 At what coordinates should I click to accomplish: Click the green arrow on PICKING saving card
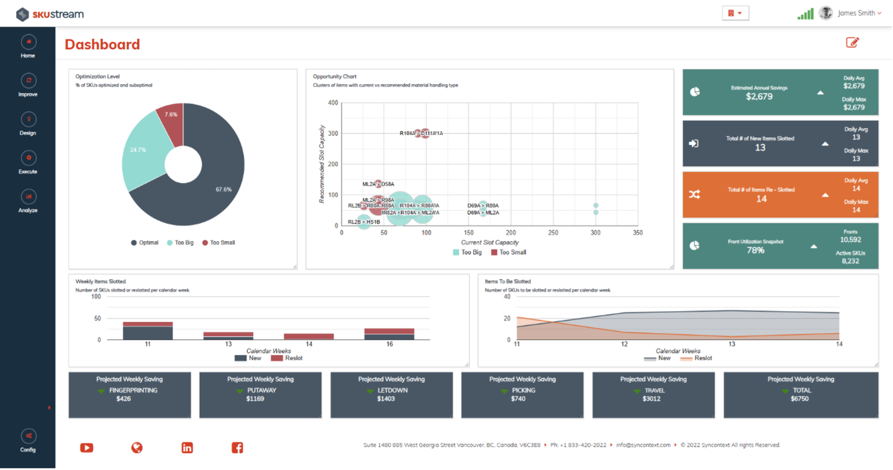point(504,391)
